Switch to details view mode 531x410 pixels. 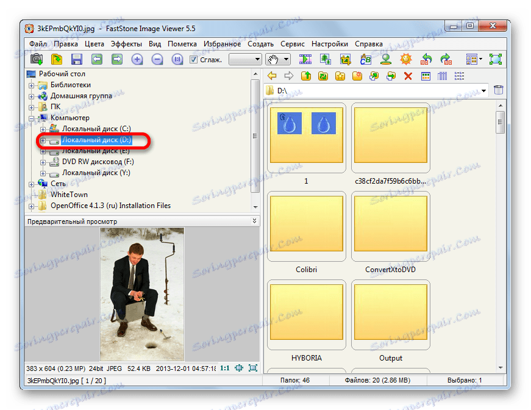(442, 76)
